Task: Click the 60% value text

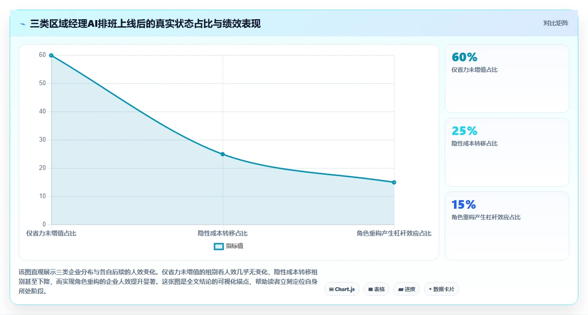Action: [464, 57]
